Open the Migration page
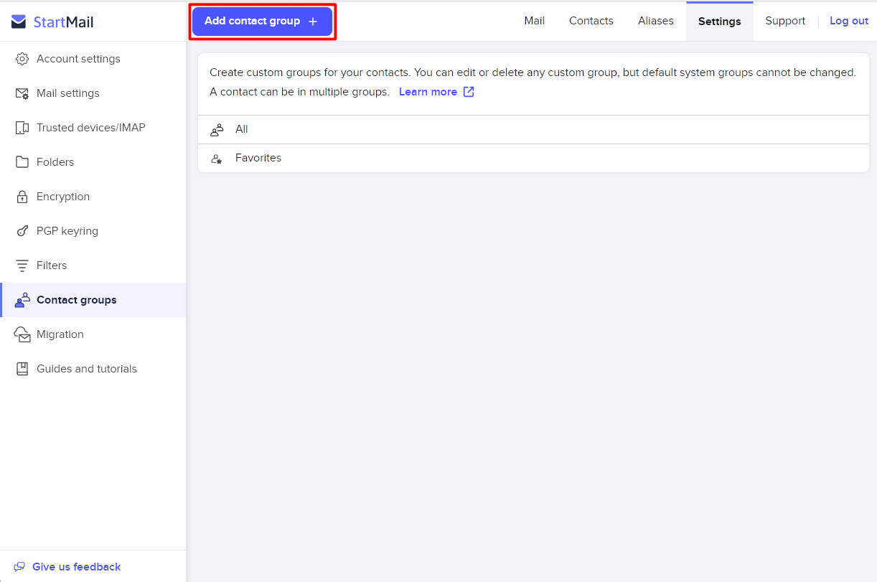The image size is (877, 582). [93, 334]
